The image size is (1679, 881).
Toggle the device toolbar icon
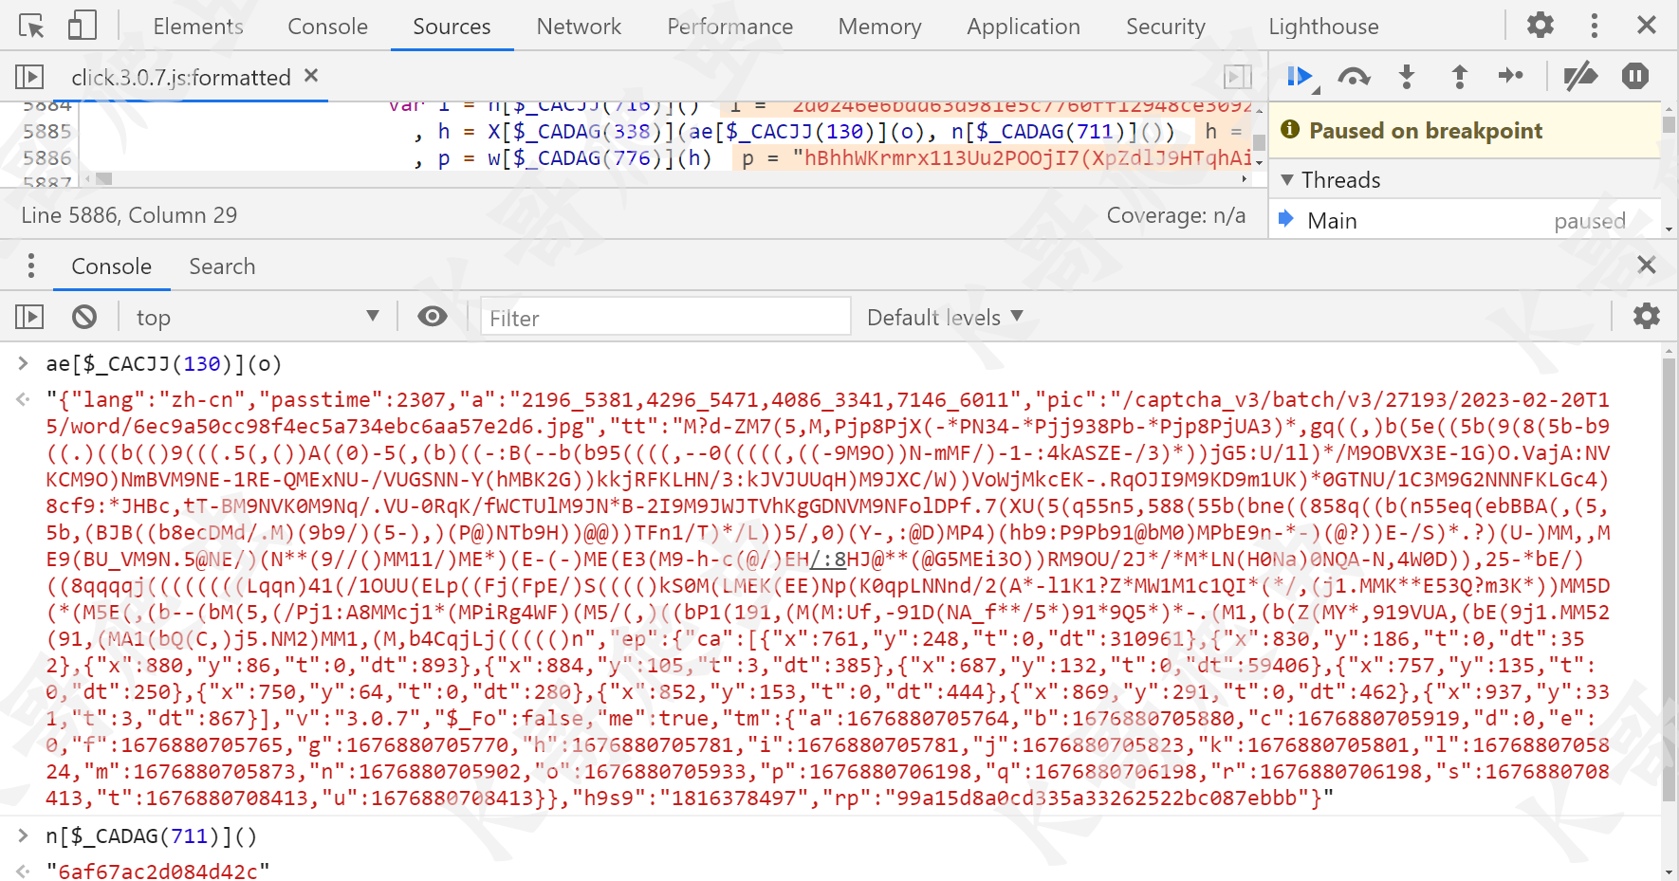point(83,26)
